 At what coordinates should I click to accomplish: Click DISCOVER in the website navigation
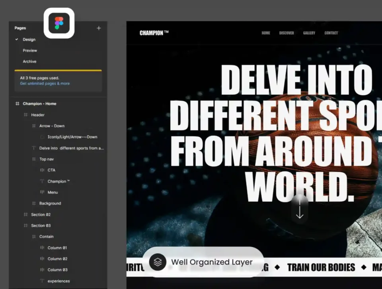286,33
